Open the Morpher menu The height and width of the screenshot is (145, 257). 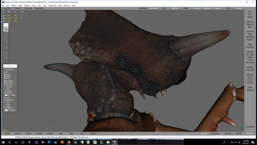pyautogui.click(x=67, y=5)
